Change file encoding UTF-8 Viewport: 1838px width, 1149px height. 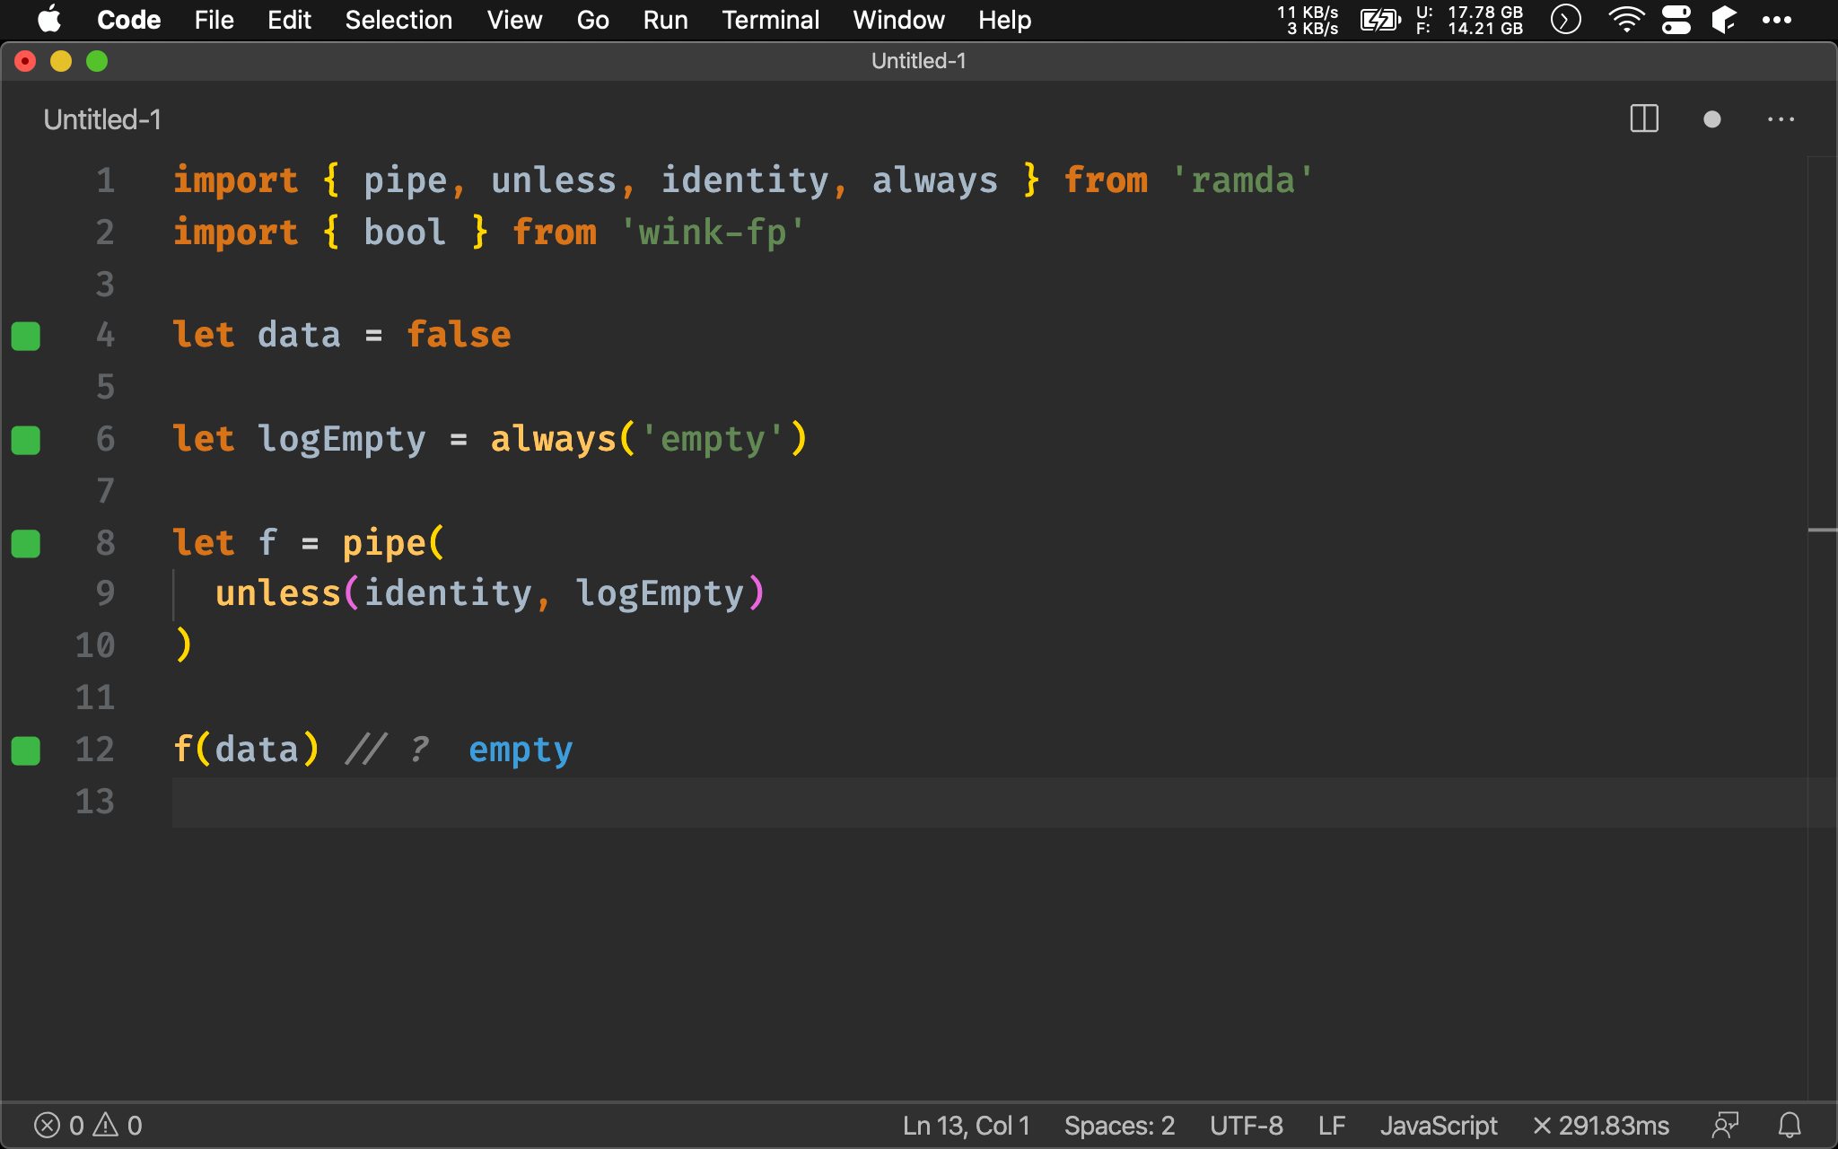tap(1246, 1126)
